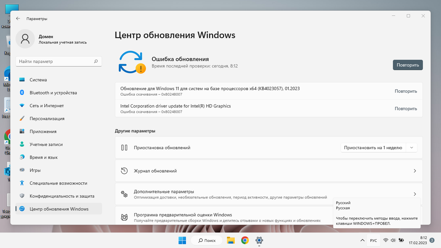
Task: Open the Windows Start button on taskbar
Action: [x=182, y=240]
